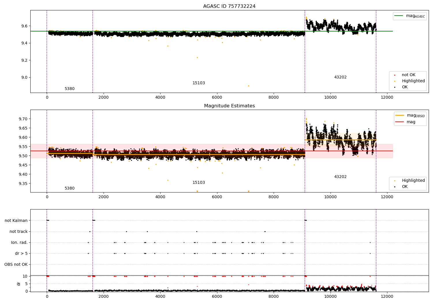Click the title "AGASC ID 757732224"
Viewport: 433px width, 303px height.
pos(229,6)
